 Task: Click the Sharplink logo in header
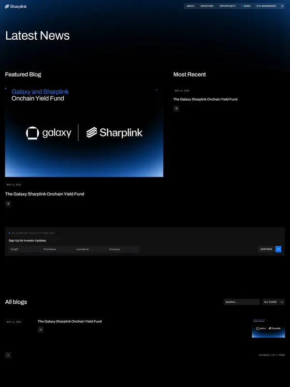pos(16,6)
